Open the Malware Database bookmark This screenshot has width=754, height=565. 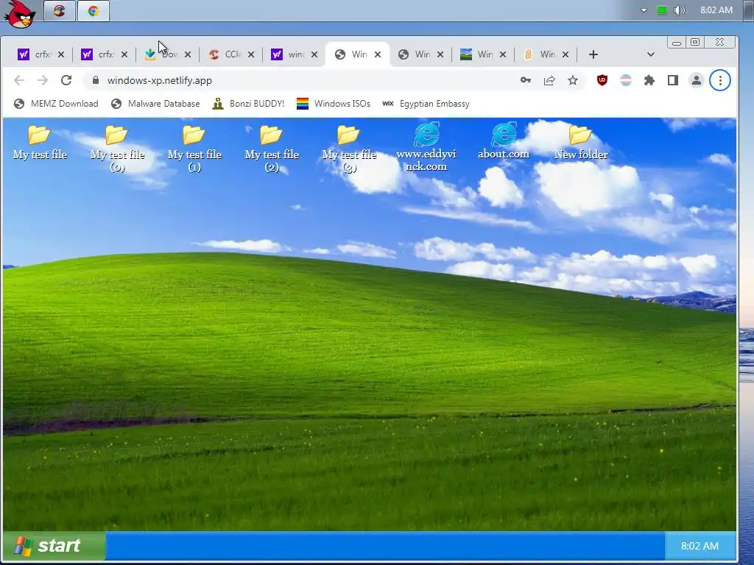pos(155,104)
